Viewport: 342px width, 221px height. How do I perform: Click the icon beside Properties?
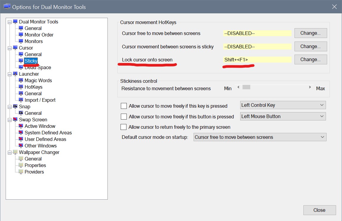21,165
